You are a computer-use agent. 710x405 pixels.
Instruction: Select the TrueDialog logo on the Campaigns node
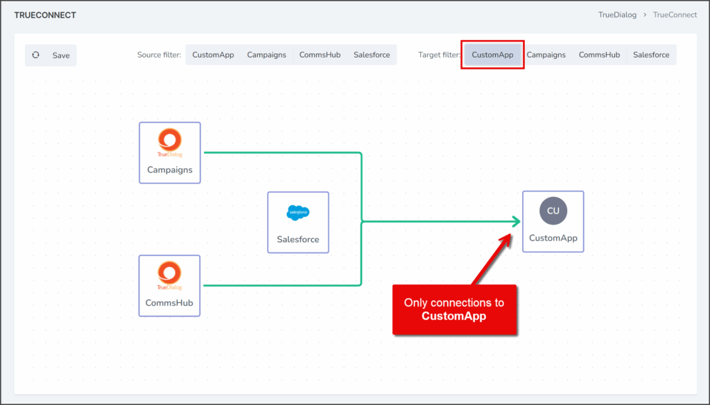point(170,143)
